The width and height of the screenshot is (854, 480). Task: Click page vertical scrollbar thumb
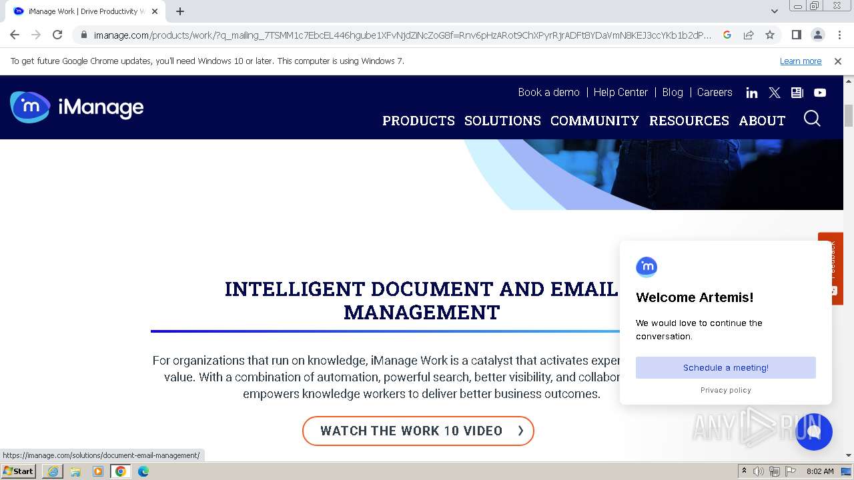tap(849, 115)
